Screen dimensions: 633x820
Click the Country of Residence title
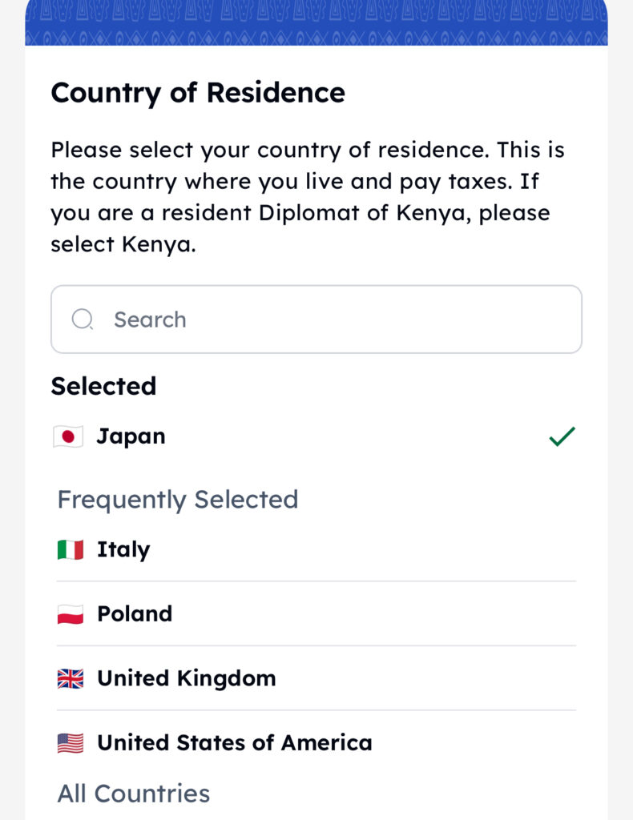(197, 93)
